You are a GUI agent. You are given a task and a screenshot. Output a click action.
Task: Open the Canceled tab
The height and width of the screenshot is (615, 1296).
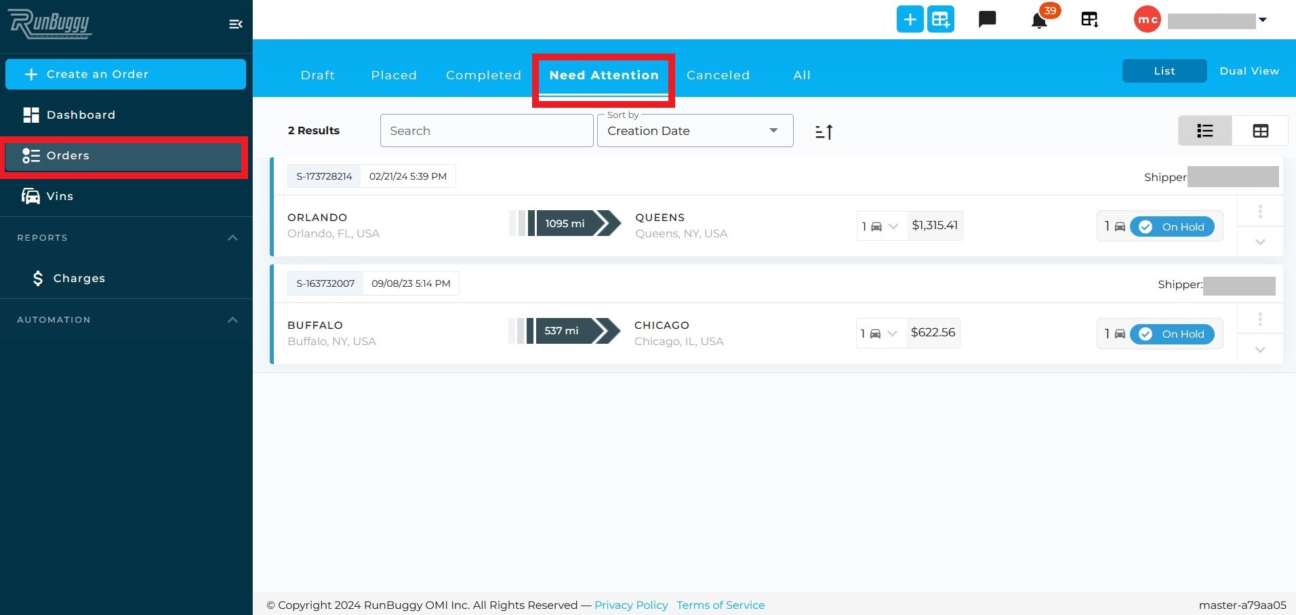pyautogui.click(x=718, y=75)
